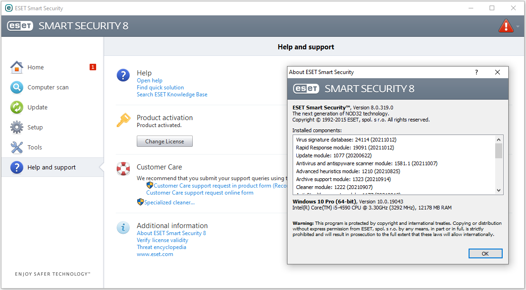
Task: Click the Additional information icon
Action: (123, 228)
